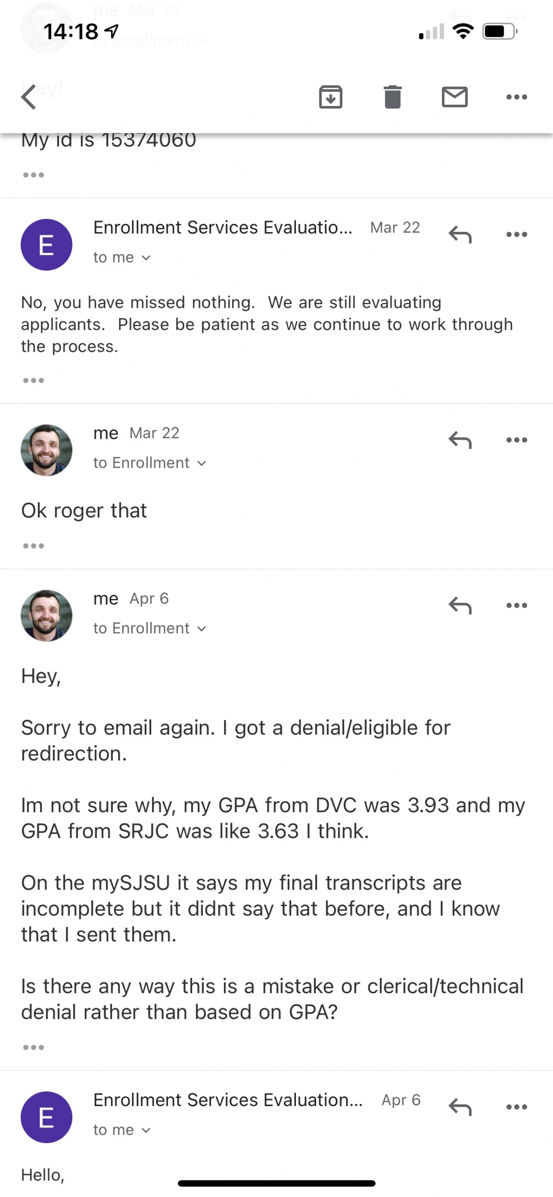553x1197 pixels.
Task: Mark thread as unread via envelope icon
Action: [x=454, y=97]
